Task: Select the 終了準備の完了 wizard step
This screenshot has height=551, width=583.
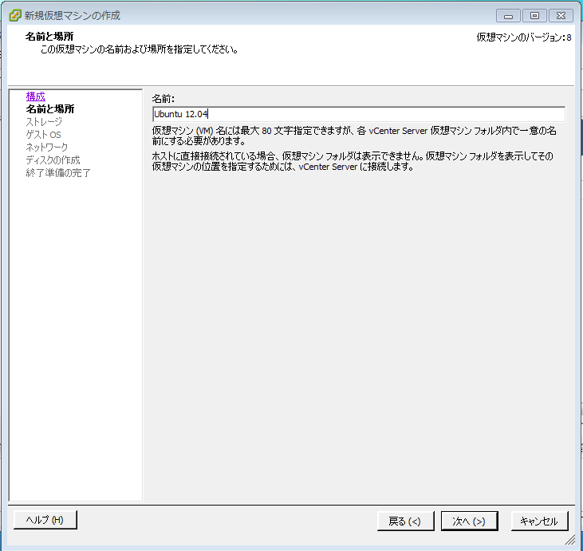Action: (58, 173)
